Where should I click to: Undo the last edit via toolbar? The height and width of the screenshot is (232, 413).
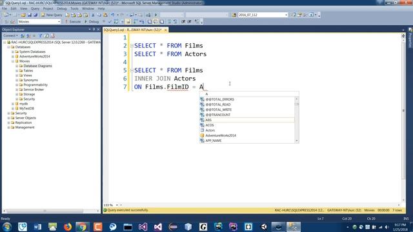[x=113, y=15]
